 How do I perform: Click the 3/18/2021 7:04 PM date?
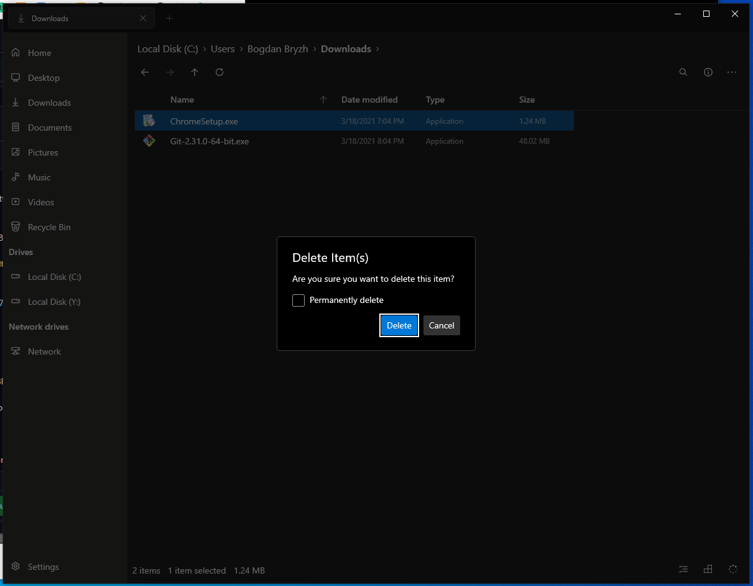(372, 121)
